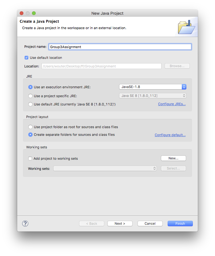The image size is (215, 256).
Task: Open Configure JREs... link
Action: [172, 104]
